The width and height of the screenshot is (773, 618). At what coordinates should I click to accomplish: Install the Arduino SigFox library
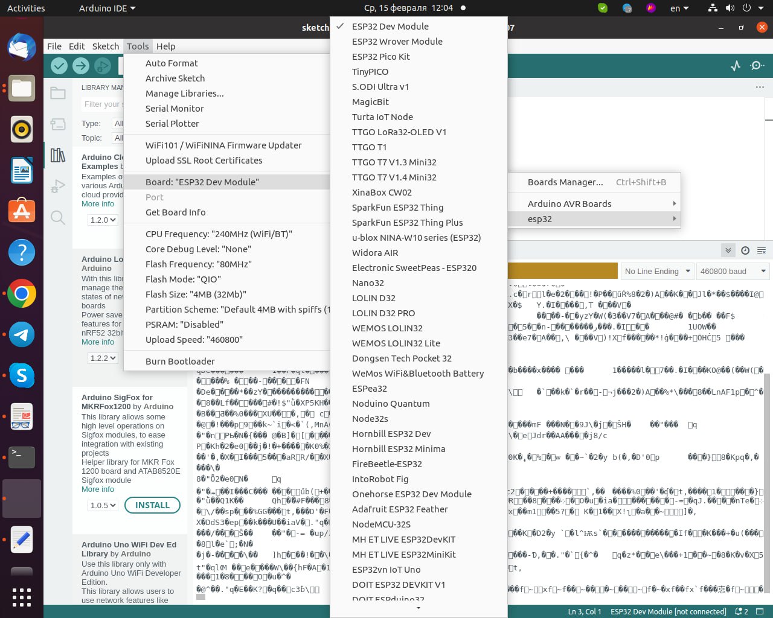(152, 505)
